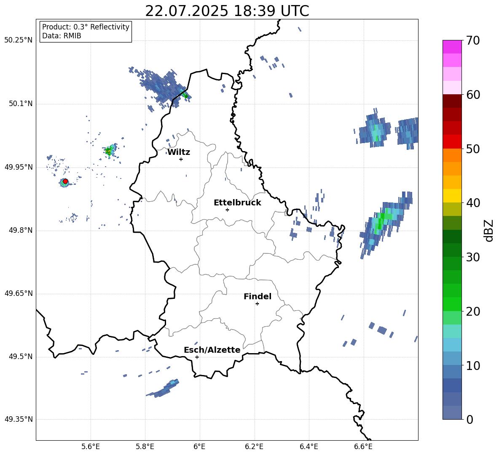499x455 pixels.
Task: Click the 50.25°N latitude label
Action: click(19, 40)
